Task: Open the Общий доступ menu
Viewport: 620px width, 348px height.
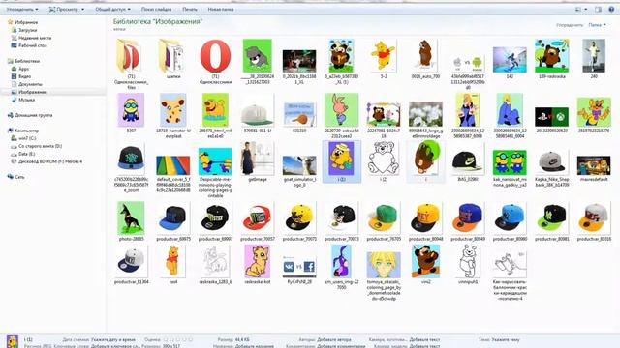Action: coord(112,9)
